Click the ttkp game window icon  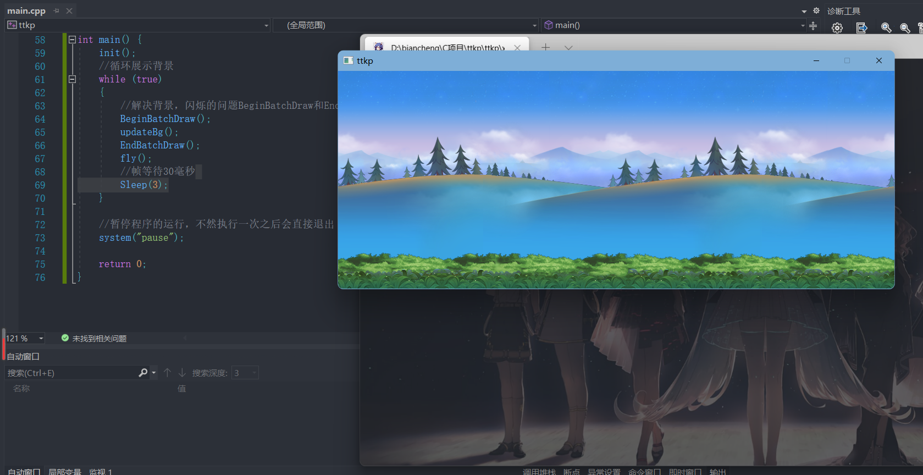348,60
